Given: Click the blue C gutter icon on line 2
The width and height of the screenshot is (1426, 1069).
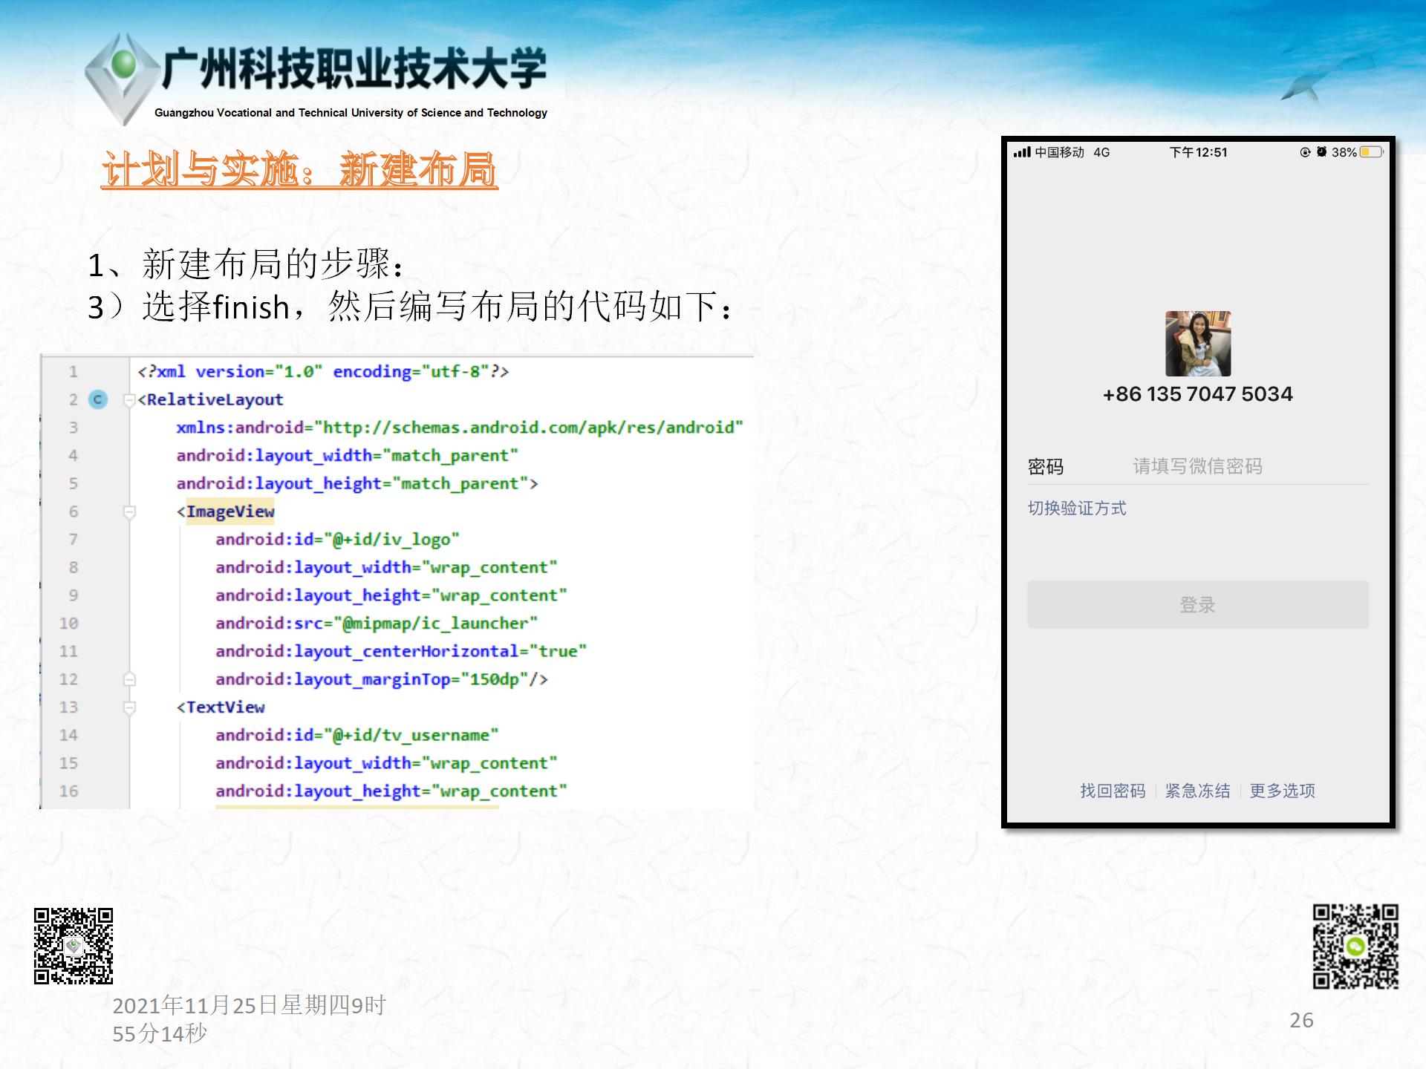Looking at the screenshot, I should pos(98,400).
